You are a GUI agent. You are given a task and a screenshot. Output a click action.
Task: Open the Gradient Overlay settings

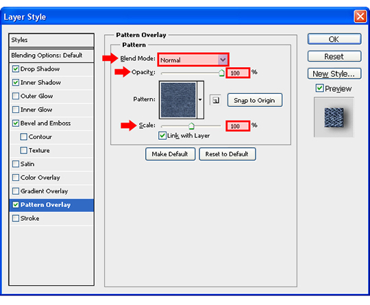[51, 191]
